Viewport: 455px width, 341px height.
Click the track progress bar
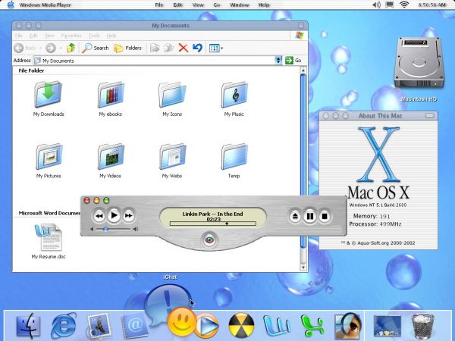click(213, 224)
